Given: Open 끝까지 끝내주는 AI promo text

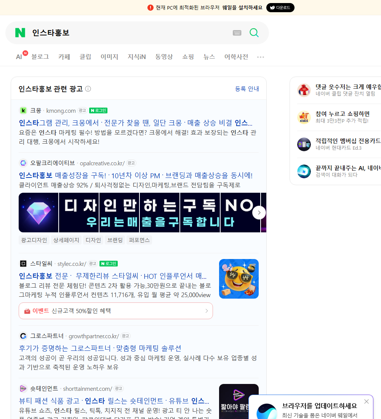Looking at the screenshot, I should pos(348,168).
